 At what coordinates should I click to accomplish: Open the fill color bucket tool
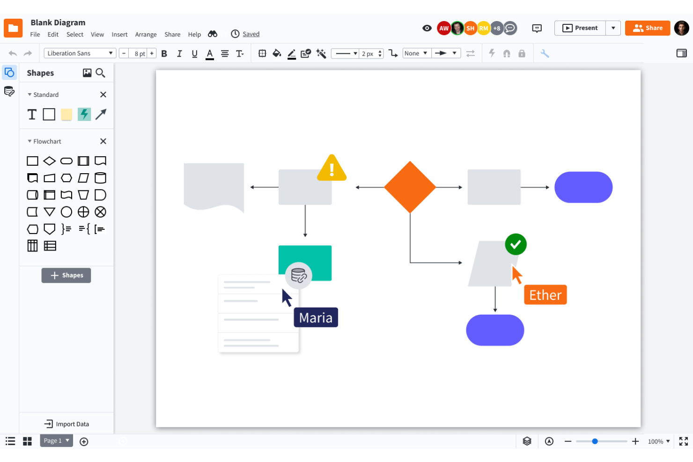(x=277, y=53)
